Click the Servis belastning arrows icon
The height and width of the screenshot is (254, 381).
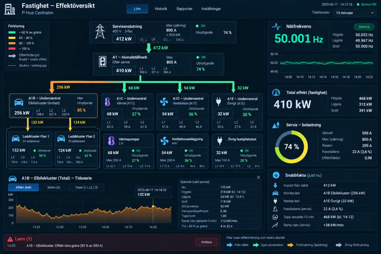(x=276, y=125)
